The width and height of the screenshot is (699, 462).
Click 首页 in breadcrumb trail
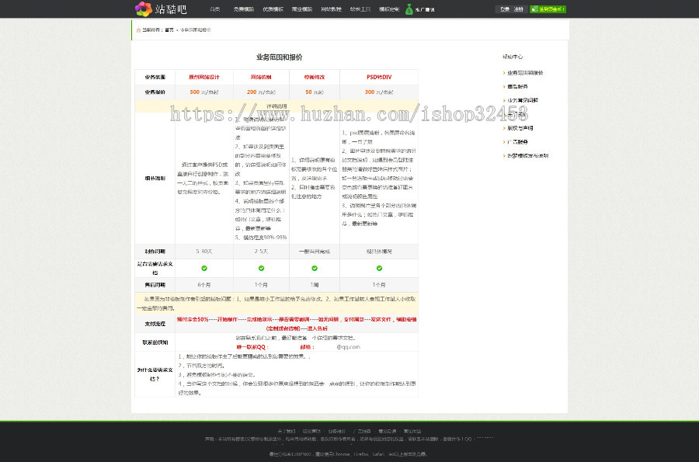[169, 30]
